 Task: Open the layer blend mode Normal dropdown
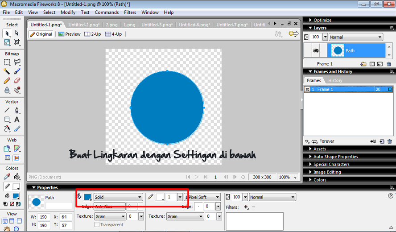(x=355, y=37)
